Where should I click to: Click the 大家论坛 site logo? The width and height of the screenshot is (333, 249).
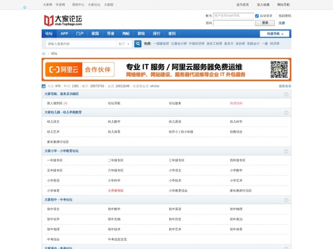click(x=63, y=20)
